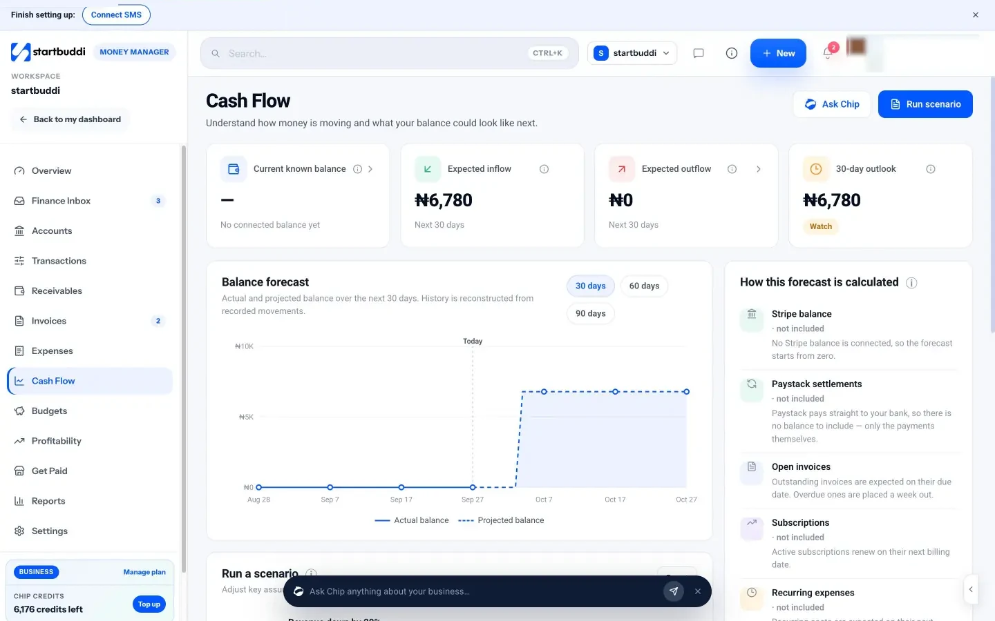Open Transactions in the sidebar
Image resolution: width=995 pixels, height=621 pixels.
pos(90,261)
